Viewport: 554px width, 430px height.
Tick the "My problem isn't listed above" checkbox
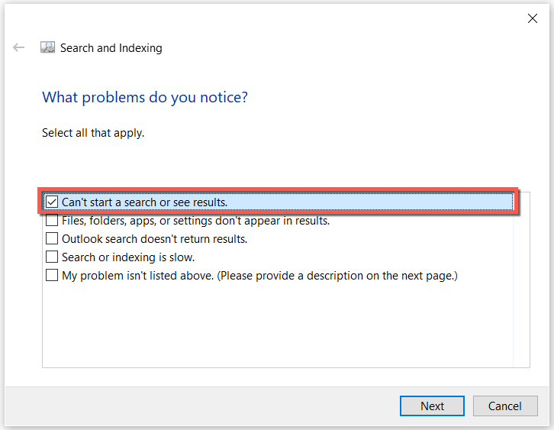tap(52, 276)
